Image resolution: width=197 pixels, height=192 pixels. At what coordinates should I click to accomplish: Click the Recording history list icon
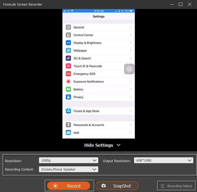pyautogui.click(x=162, y=186)
